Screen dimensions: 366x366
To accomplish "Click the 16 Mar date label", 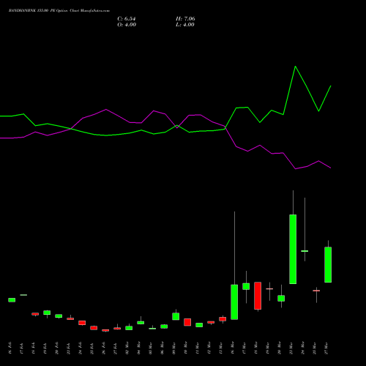I will tap(233, 348).
